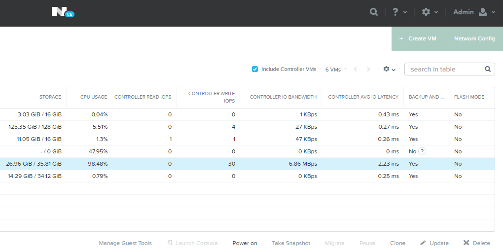This screenshot has width=503, height=250.
Task: Open the table settings gear dropdown
Action: [x=389, y=70]
